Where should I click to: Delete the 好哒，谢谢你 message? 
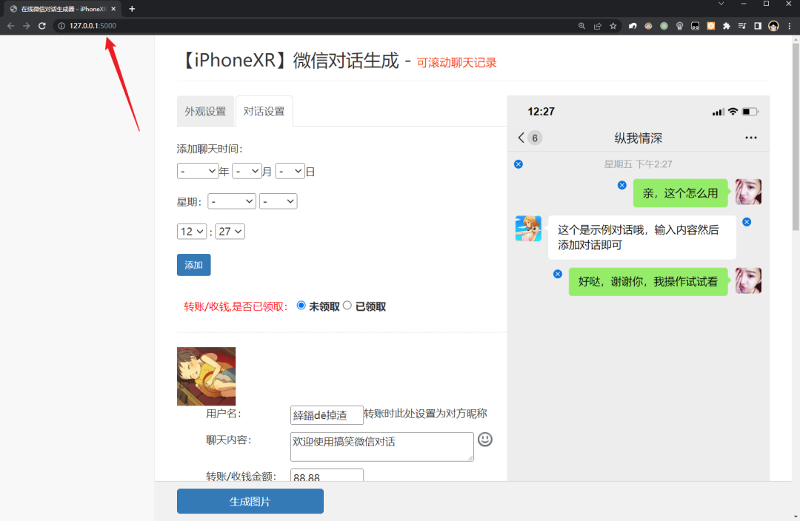[x=558, y=274]
